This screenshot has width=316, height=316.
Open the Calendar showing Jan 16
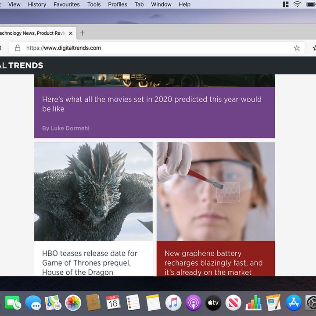click(113, 303)
